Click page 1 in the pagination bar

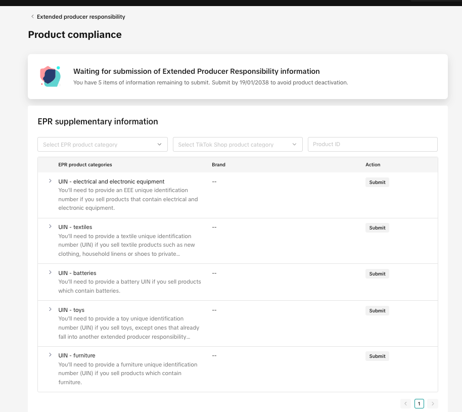coord(419,403)
